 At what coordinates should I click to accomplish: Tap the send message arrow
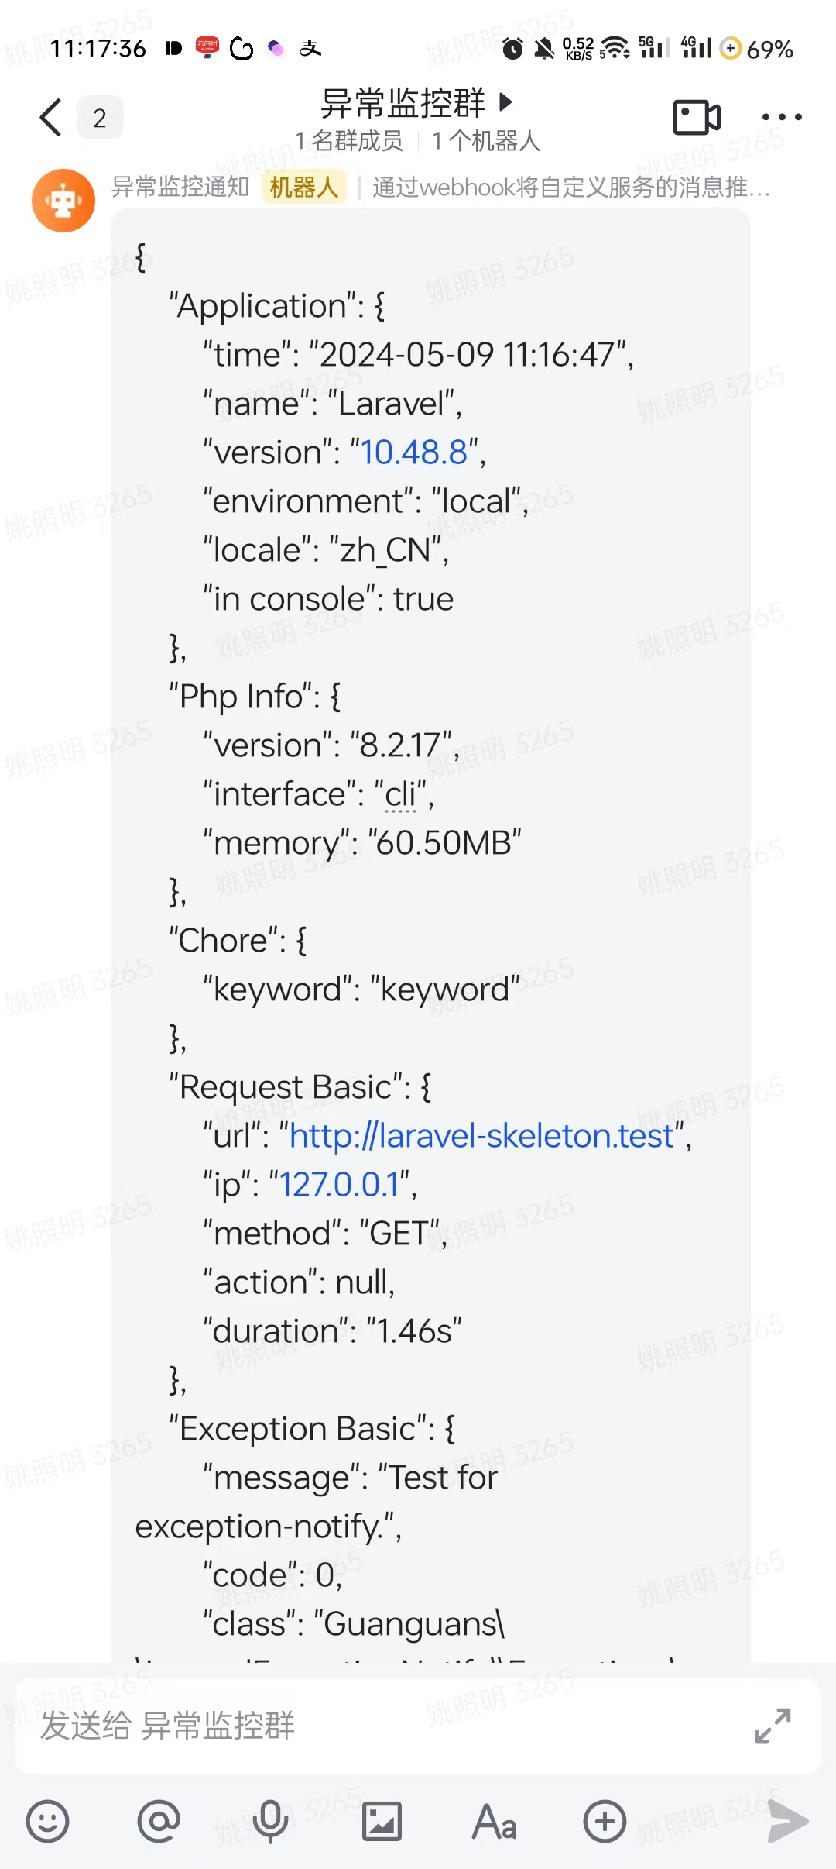tap(787, 1821)
